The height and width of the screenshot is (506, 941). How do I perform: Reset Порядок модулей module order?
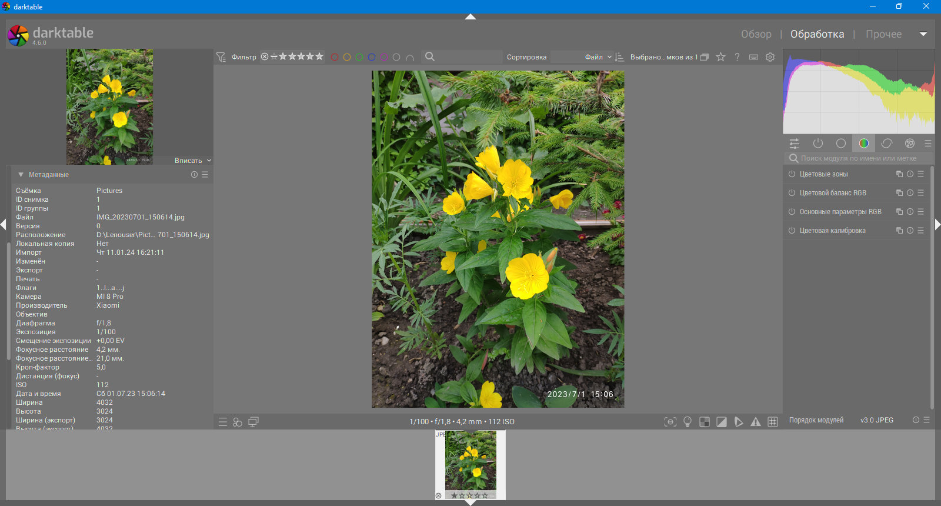(x=916, y=420)
